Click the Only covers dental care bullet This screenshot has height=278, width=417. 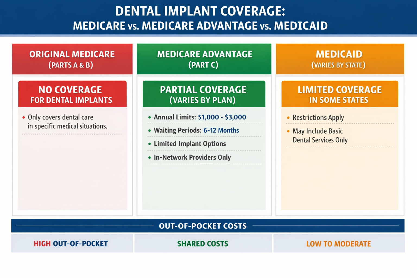(x=67, y=122)
